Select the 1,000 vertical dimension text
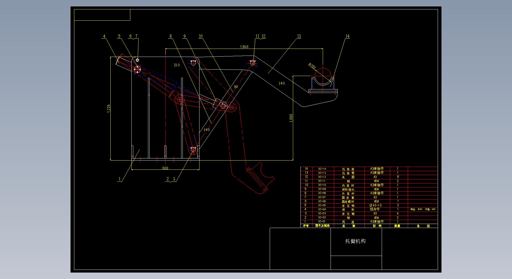512x279 pixels. 291,118
